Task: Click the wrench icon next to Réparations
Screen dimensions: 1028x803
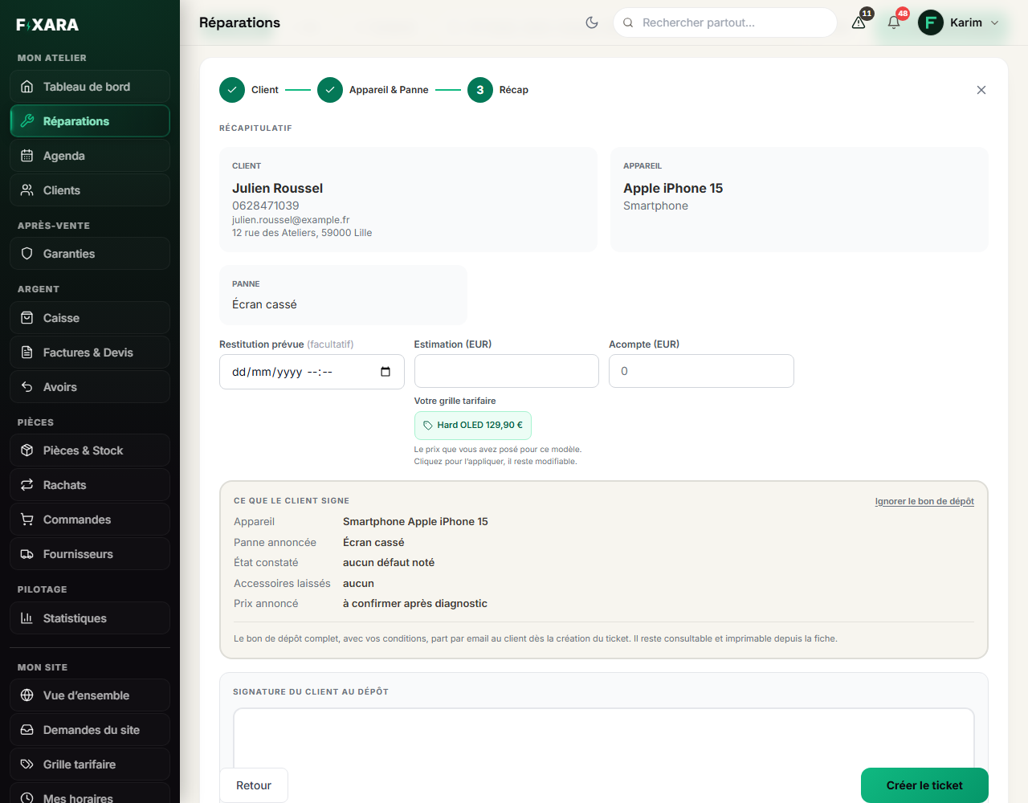Action: coord(27,121)
